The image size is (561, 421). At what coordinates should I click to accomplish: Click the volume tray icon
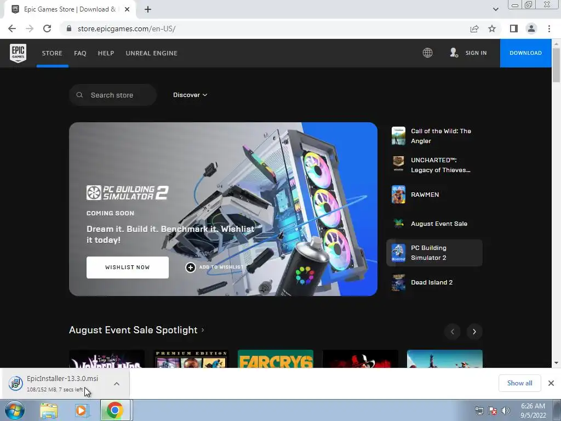point(506,411)
